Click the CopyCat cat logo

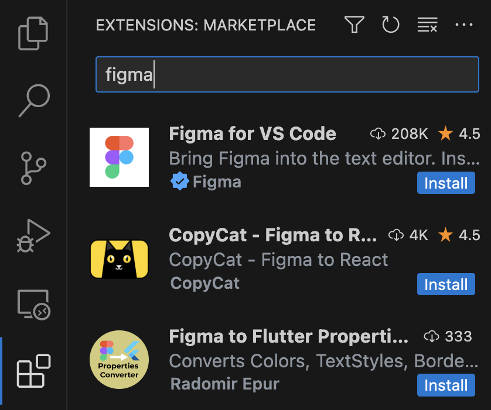pos(119,258)
